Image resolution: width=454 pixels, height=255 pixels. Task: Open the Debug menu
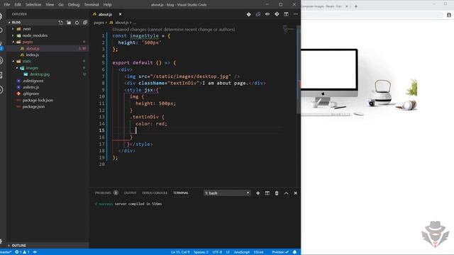coord(74,5)
